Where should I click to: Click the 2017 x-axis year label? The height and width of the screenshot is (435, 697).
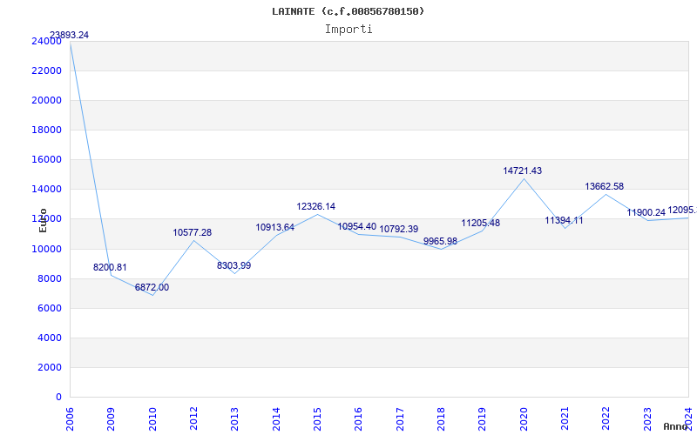tap(400, 419)
